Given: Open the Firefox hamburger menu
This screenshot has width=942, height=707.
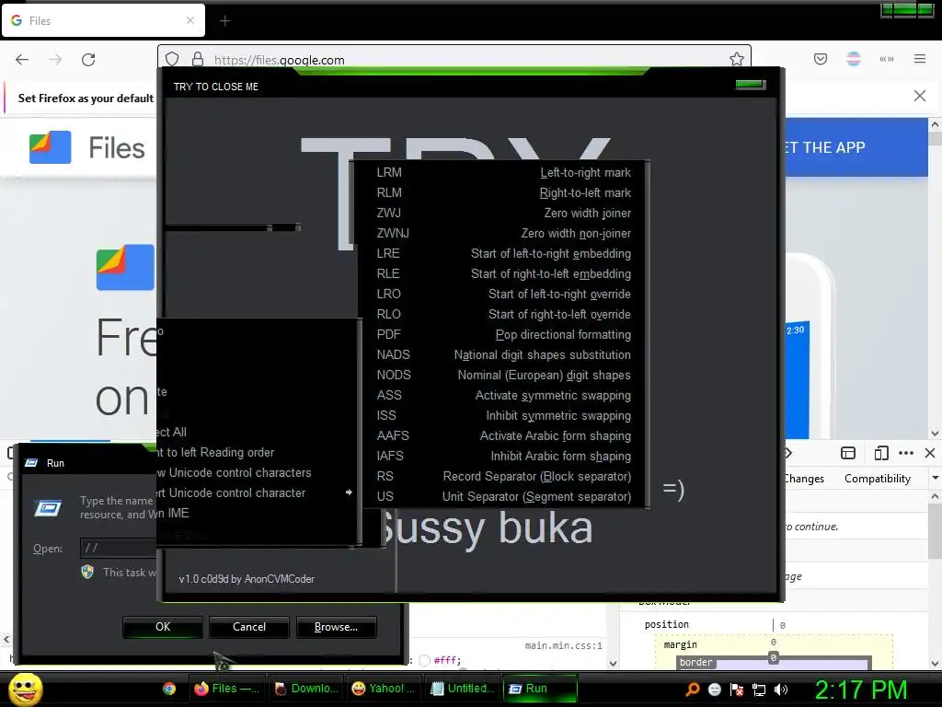Looking at the screenshot, I should [920, 59].
